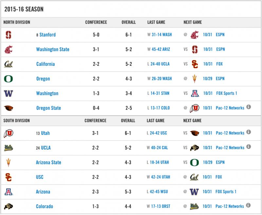Click the Arizona opponent logo in the Washington row

(x=195, y=94)
